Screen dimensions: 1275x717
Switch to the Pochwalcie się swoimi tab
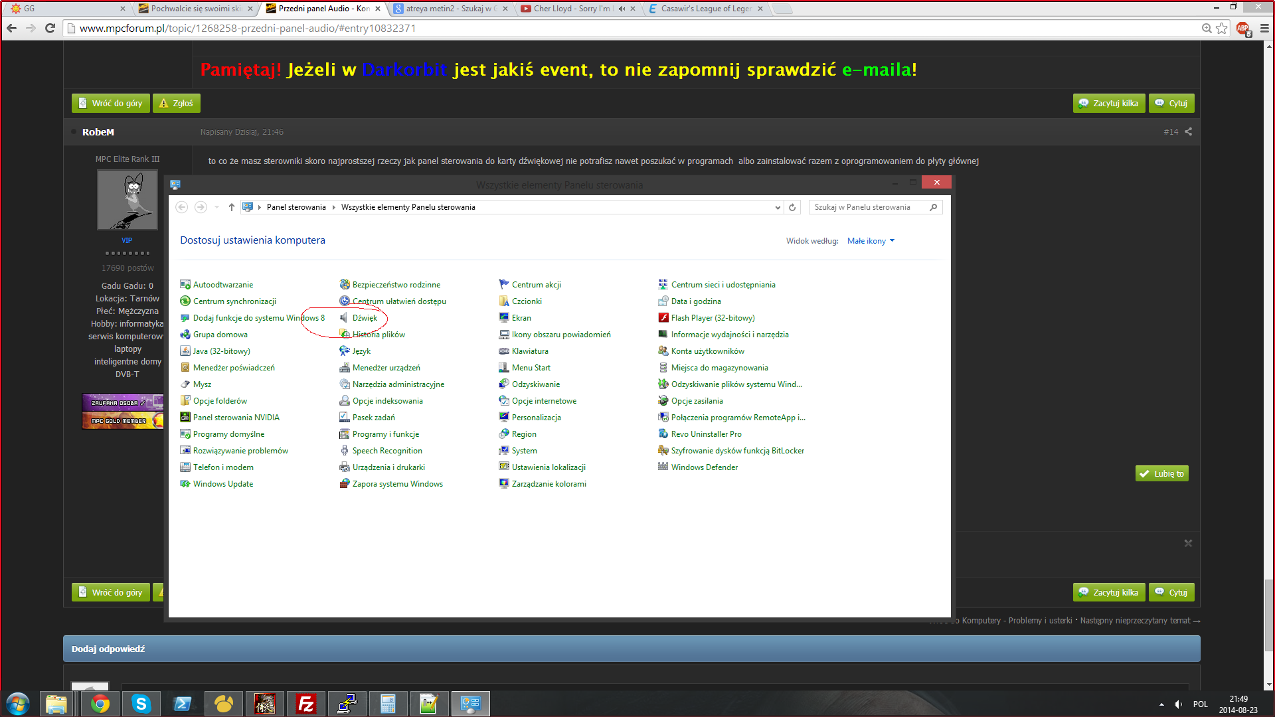coord(196,9)
